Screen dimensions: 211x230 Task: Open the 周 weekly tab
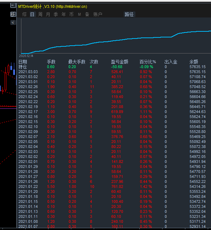[x=40, y=14]
